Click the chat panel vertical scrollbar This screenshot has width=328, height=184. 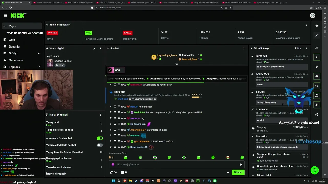click(x=248, y=148)
